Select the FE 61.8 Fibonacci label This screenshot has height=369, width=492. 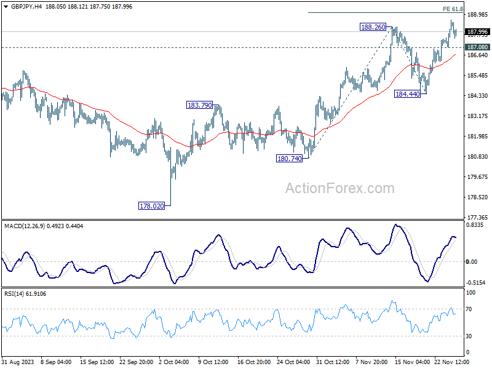(453, 9)
